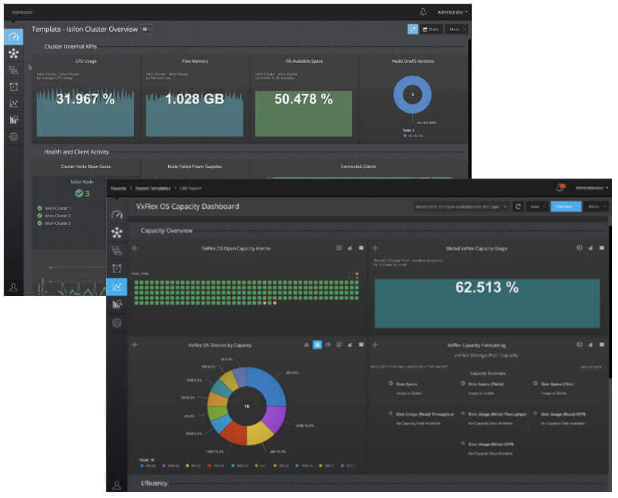Click notification bell in Isilon window header

pos(423,12)
